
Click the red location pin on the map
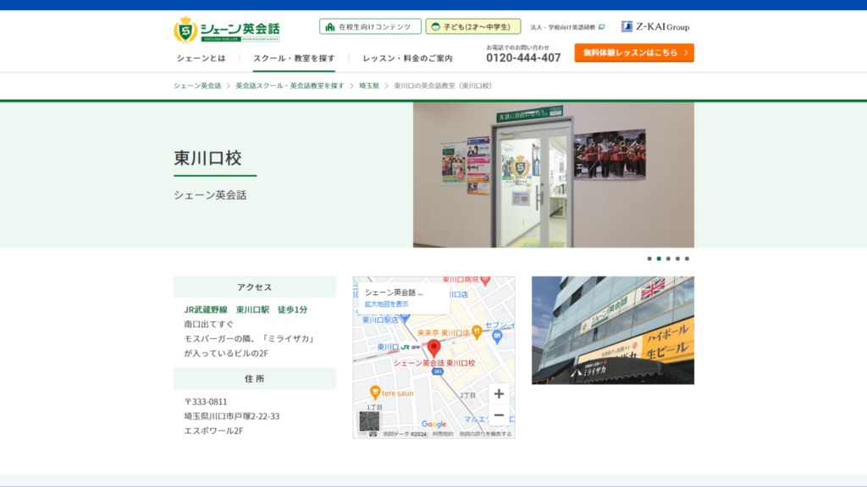click(x=434, y=348)
